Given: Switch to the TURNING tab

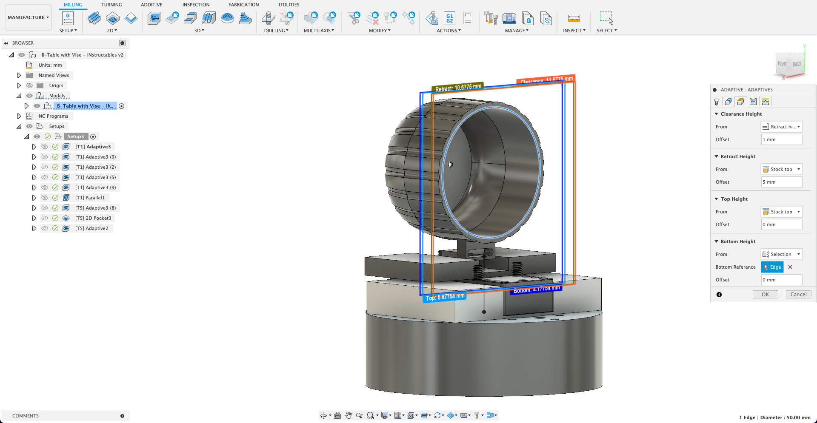Looking at the screenshot, I should coord(111,5).
